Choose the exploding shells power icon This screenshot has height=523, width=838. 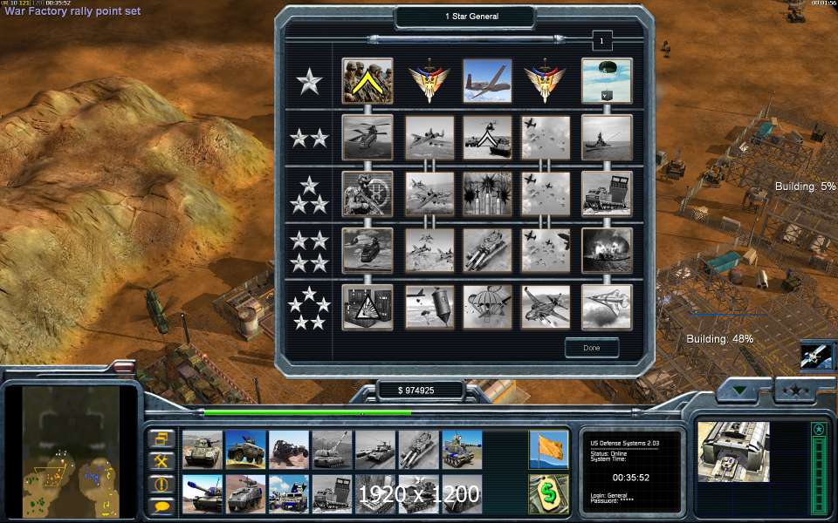pos(487,194)
